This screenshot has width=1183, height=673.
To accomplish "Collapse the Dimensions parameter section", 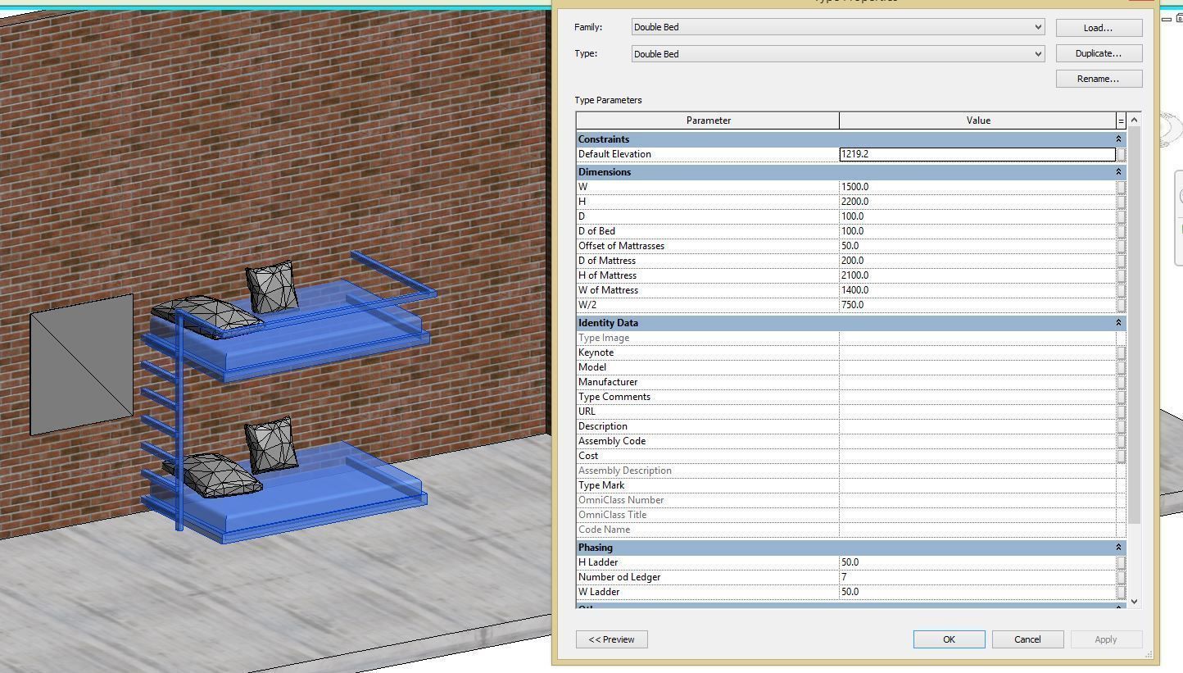I will [1119, 171].
